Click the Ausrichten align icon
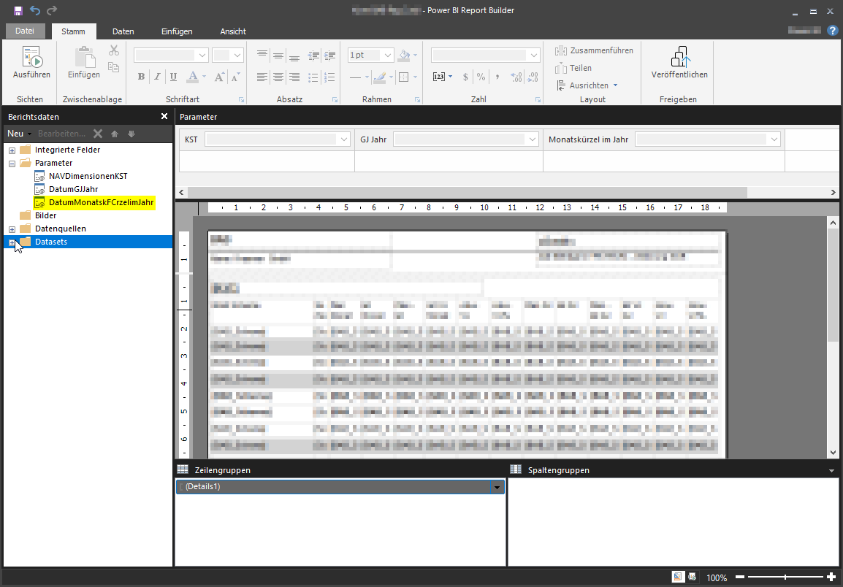The image size is (843, 587). coord(561,85)
